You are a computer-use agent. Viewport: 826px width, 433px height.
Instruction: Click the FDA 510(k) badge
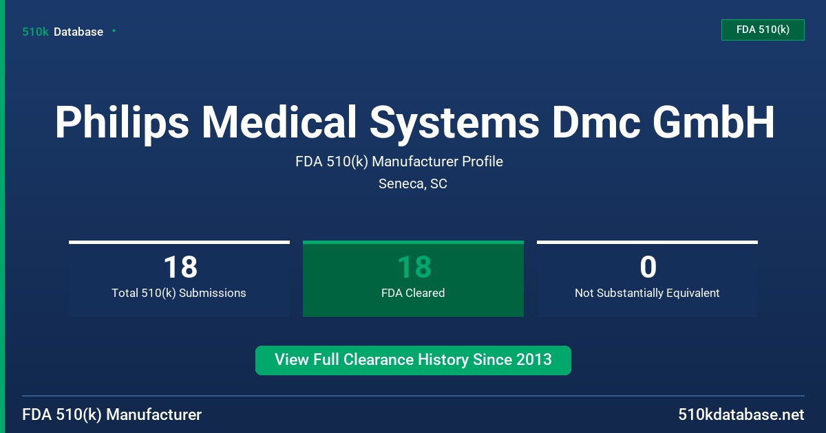[763, 30]
